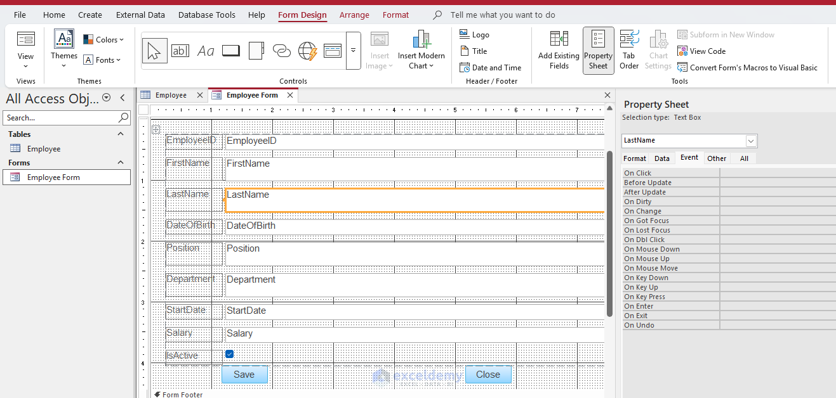Select the form's layout selector handle

(x=156, y=129)
